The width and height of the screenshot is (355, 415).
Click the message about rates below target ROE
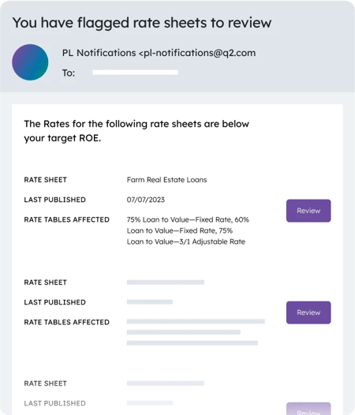(136, 131)
